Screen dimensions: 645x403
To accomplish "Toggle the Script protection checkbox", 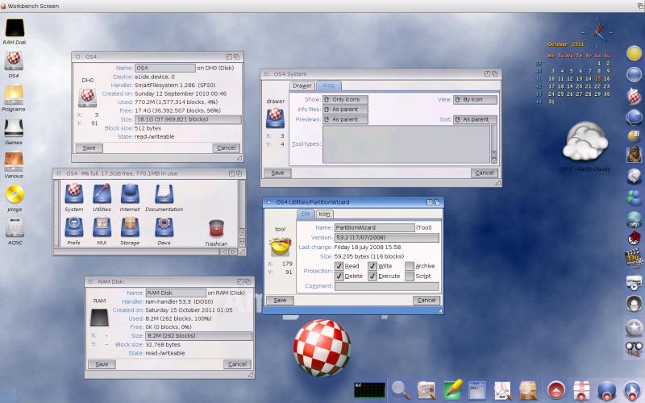I will [x=410, y=276].
